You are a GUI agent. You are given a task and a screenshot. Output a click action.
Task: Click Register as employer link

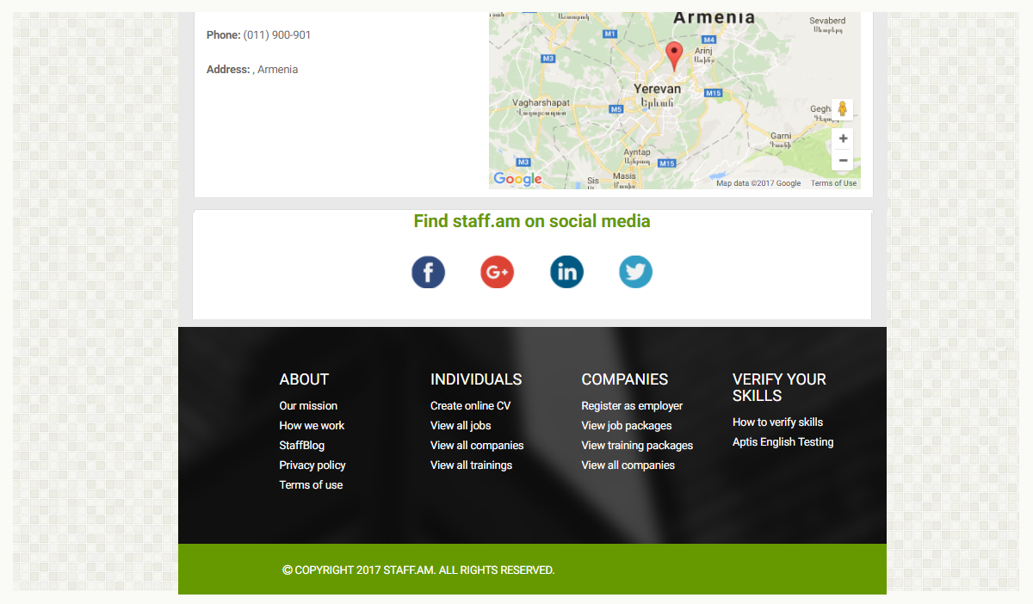coord(632,406)
